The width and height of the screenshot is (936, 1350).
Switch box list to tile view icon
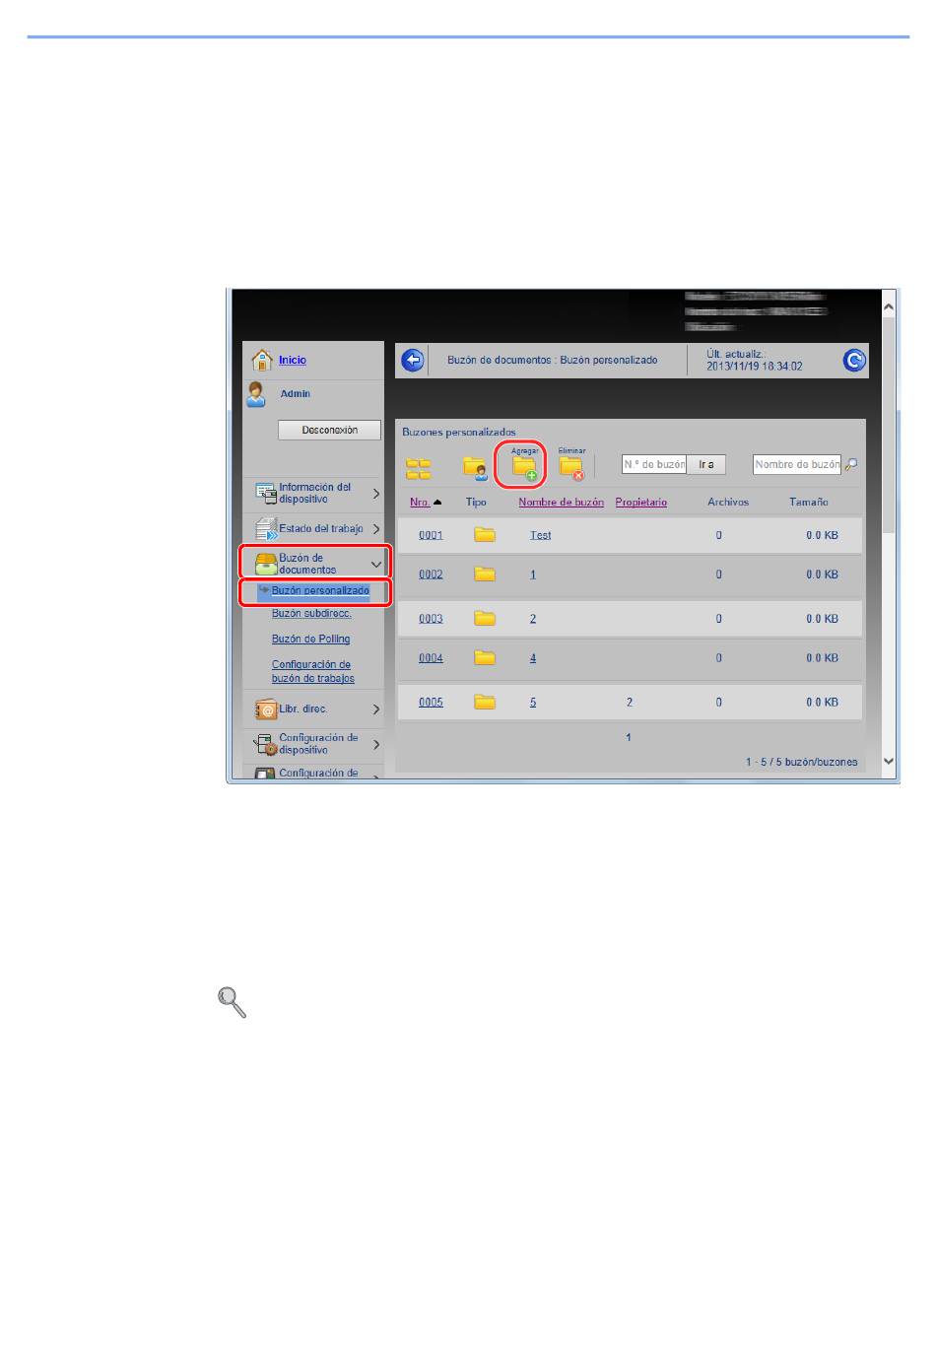pos(419,469)
